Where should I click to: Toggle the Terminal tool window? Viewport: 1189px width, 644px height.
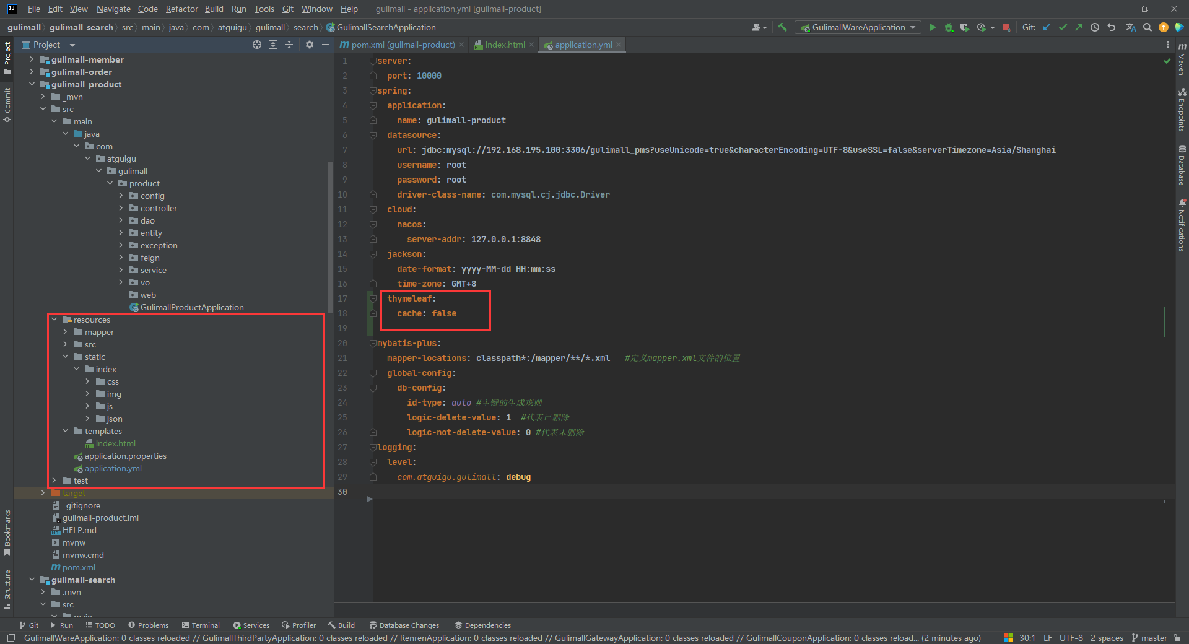point(201,625)
